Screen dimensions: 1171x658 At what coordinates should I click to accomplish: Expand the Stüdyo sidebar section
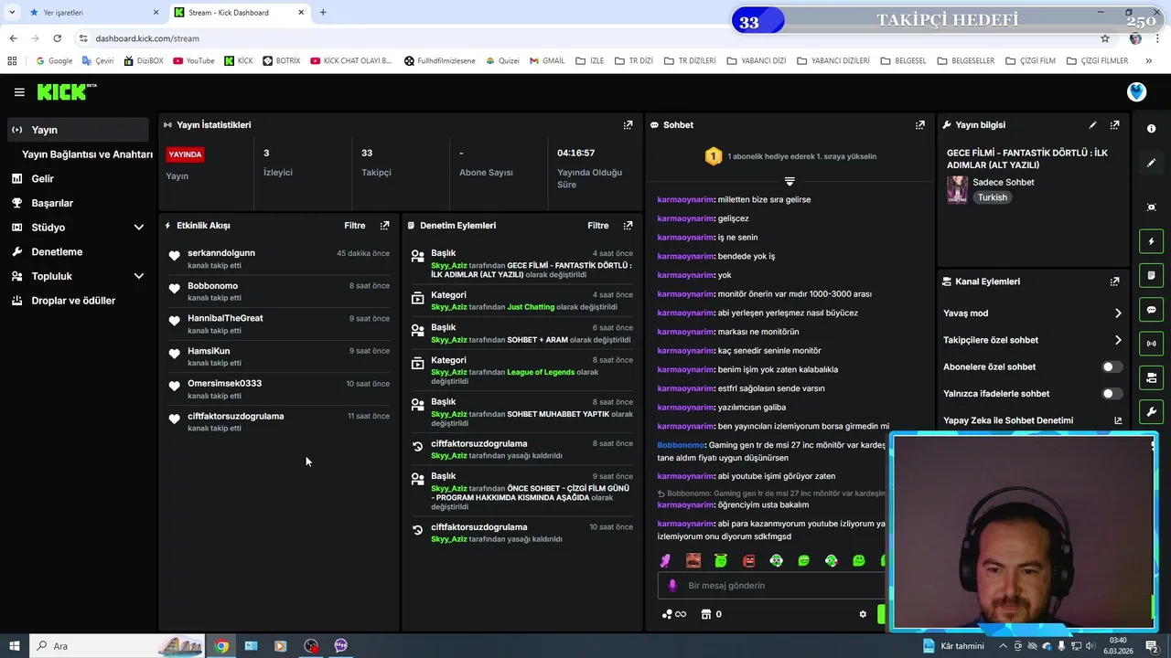pyautogui.click(x=139, y=228)
